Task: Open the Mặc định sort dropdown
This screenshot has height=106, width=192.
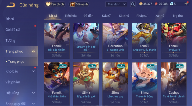Action: point(116,4)
